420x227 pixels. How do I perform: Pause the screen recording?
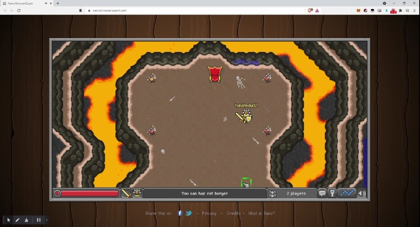coord(39,220)
